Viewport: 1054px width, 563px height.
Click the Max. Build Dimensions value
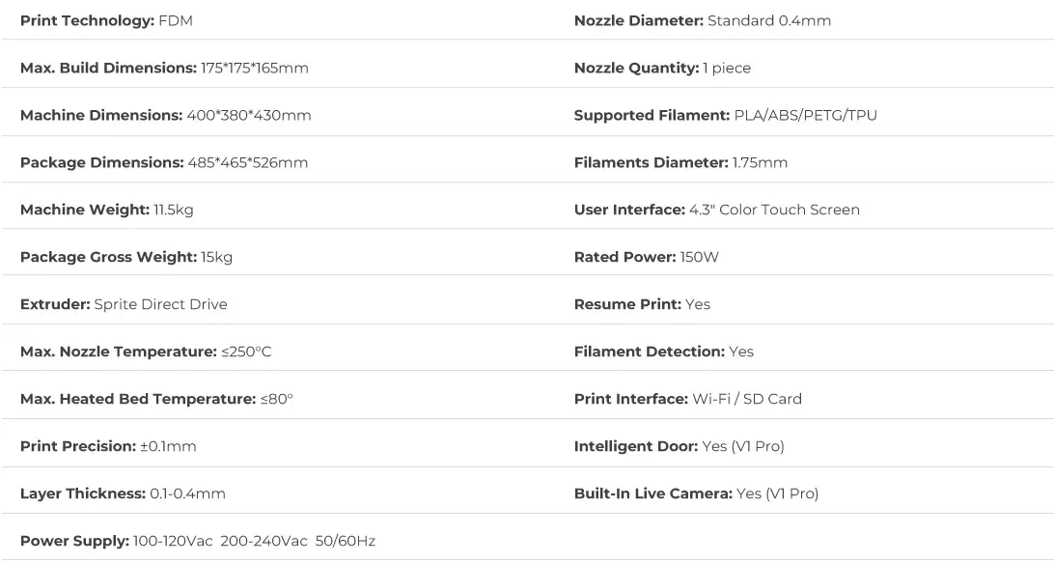255,68
